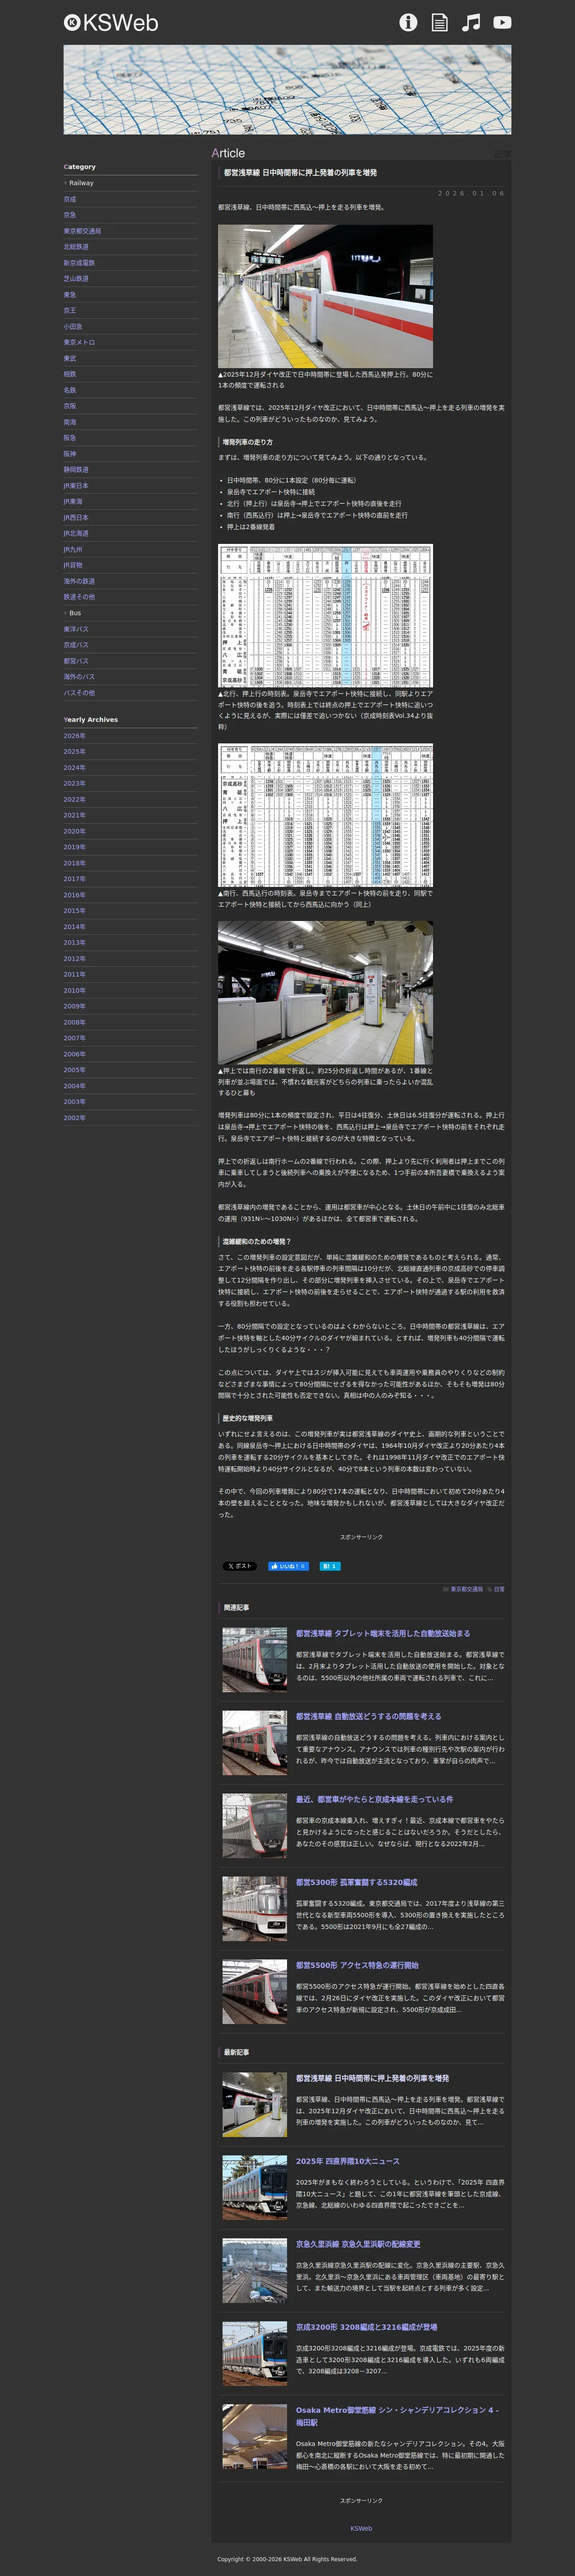Image resolution: width=575 pixels, height=2576 pixels.
Task: Open related article タブレット端末を活用した自動放送始まる
Action: tap(382, 1634)
